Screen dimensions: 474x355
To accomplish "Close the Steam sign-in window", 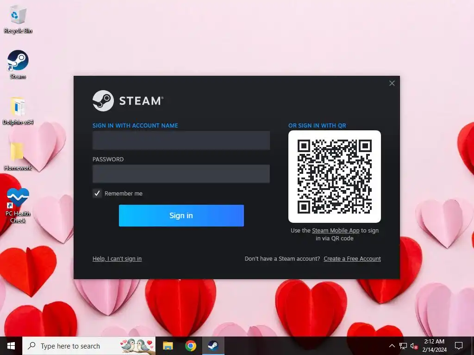I will point(392,83).
